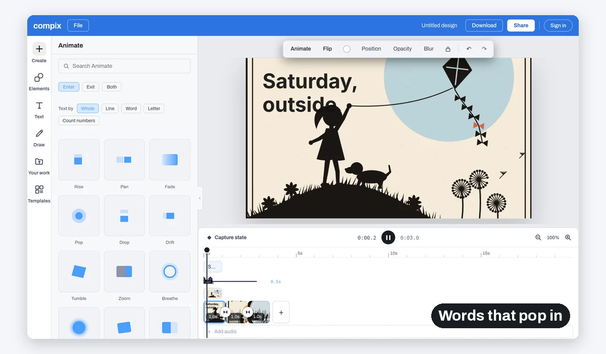Browse the Templates section

(x=39, y=194)
